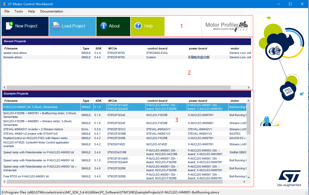Screen dimensions: 309x195
Task: Sort Example Projects by motor header
Action: [x=235, y=101]
